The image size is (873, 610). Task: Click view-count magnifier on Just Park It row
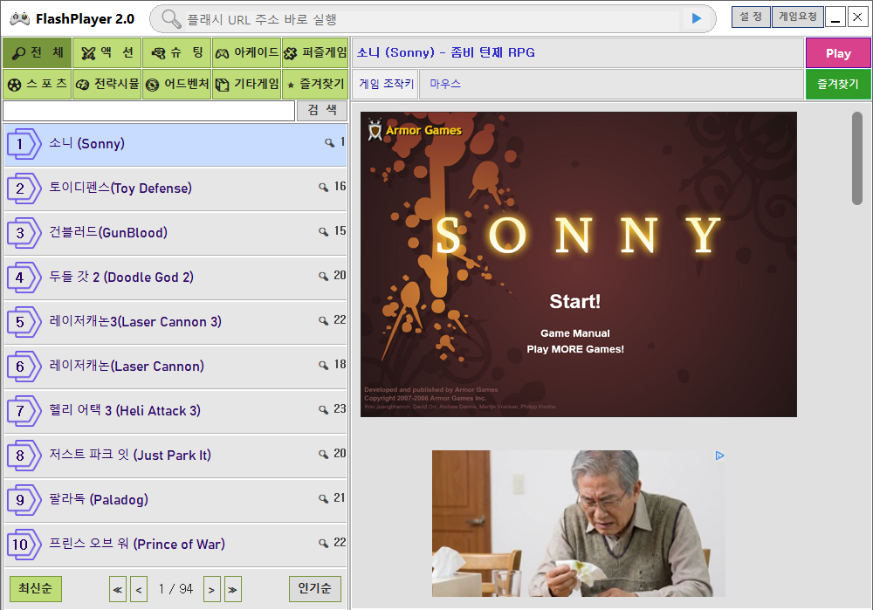[x=323, y=455]
